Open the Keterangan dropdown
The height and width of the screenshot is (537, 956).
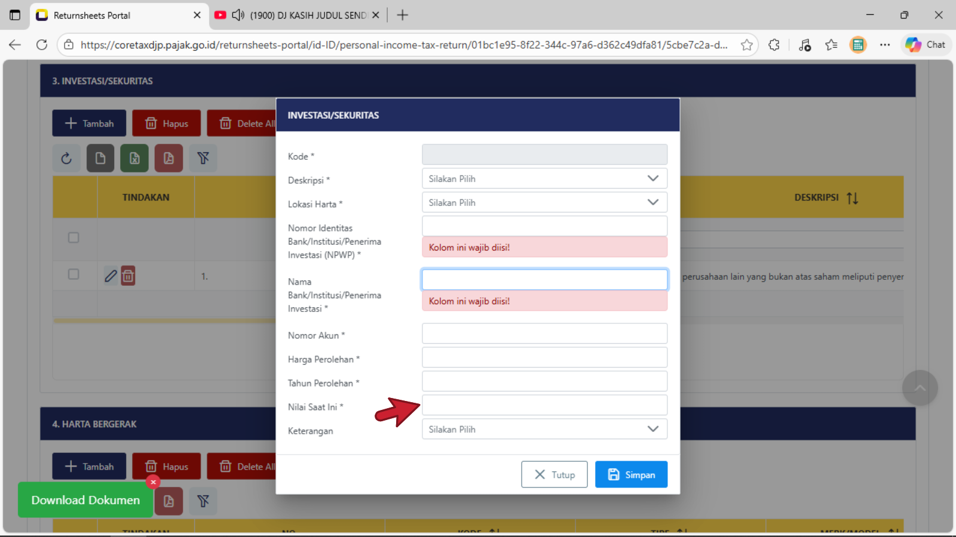pyautogui.click(x=544, y=429)
